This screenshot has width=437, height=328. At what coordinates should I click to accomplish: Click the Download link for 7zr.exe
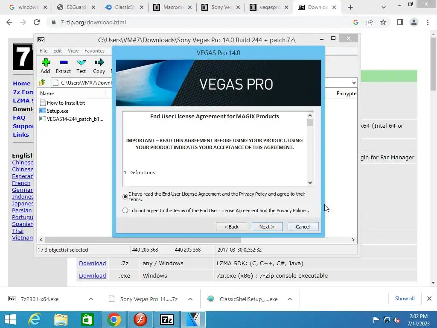tap(92, 275)
